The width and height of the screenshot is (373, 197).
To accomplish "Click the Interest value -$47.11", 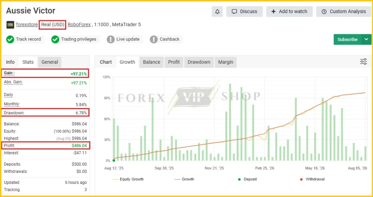I will (80, 153).
